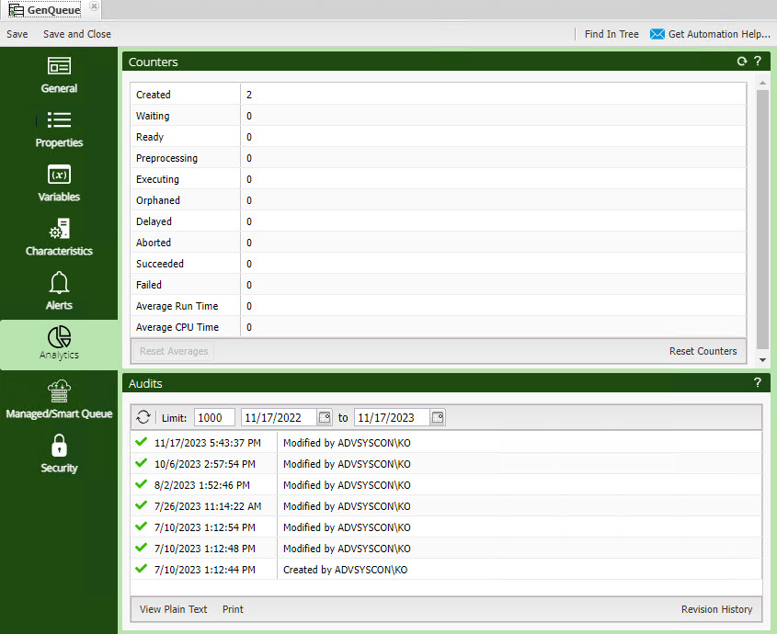This screenshot has width=777, height=634.
Task: Click the Reset Counters button
Action: (703, 351)
